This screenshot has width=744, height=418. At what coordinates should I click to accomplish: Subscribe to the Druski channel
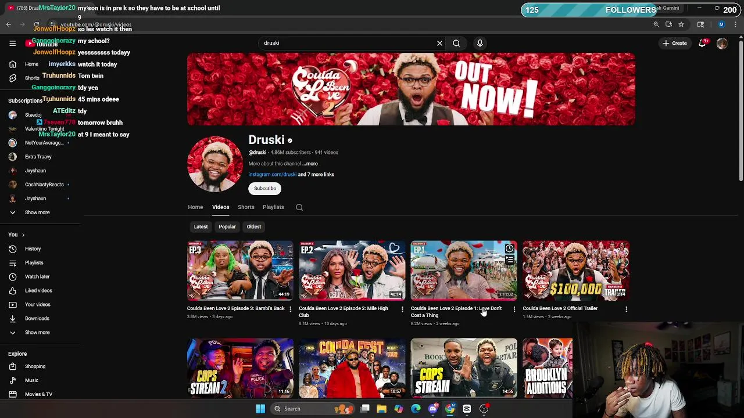265,188
